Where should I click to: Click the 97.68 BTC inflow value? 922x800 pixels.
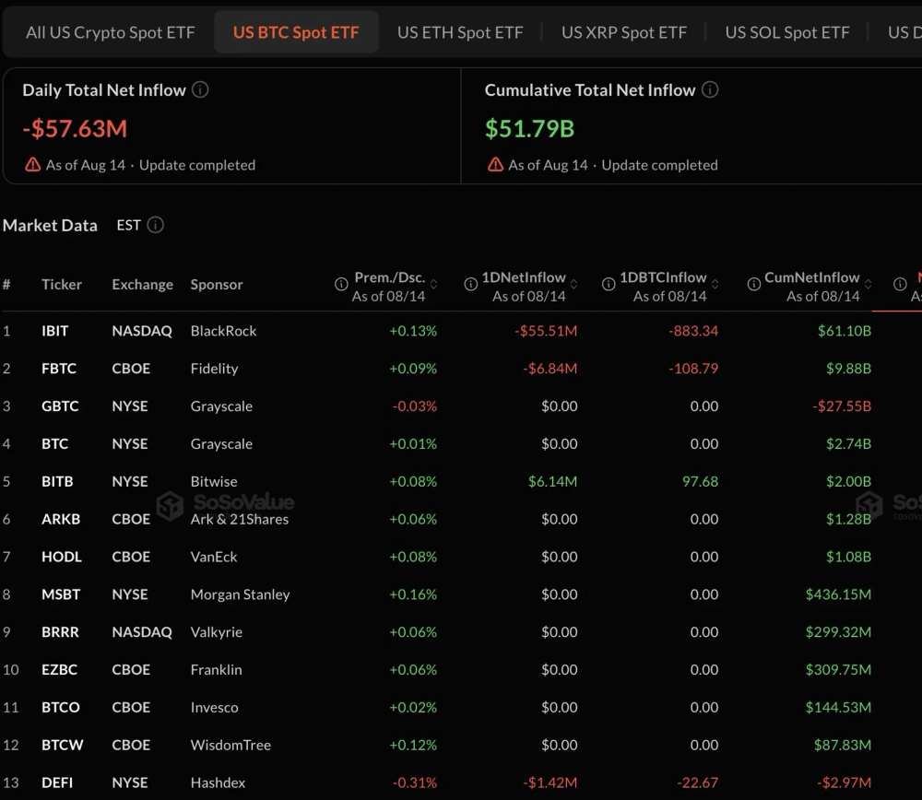pos(700,481)
